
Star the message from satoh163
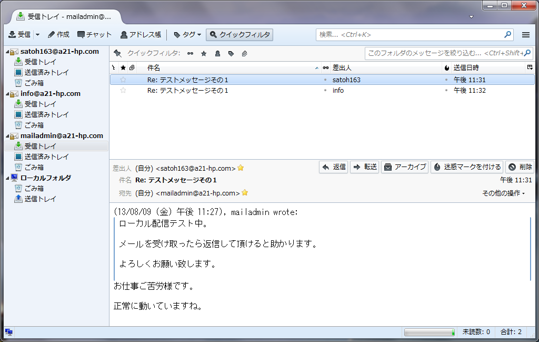tap(123, 80)
